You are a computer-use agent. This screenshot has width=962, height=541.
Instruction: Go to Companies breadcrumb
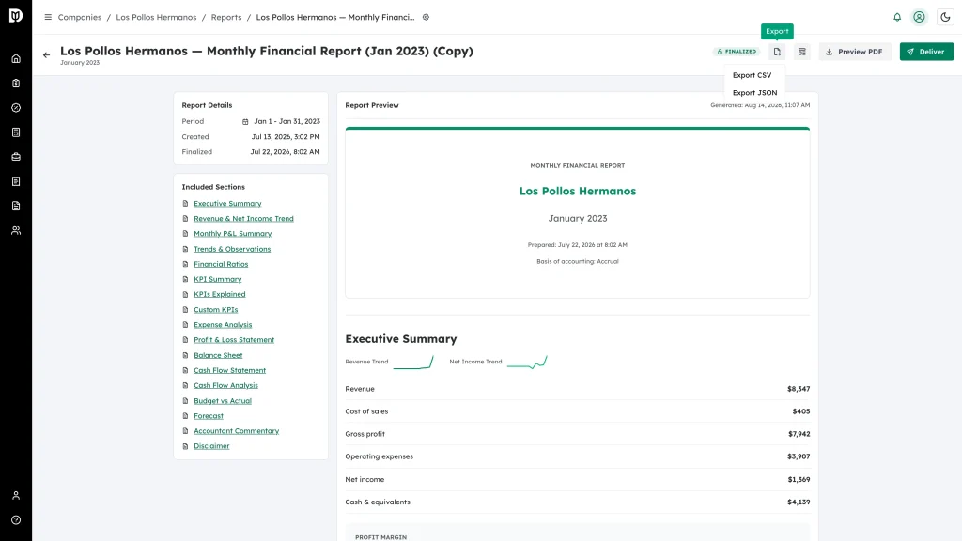[x=80, y=17]
